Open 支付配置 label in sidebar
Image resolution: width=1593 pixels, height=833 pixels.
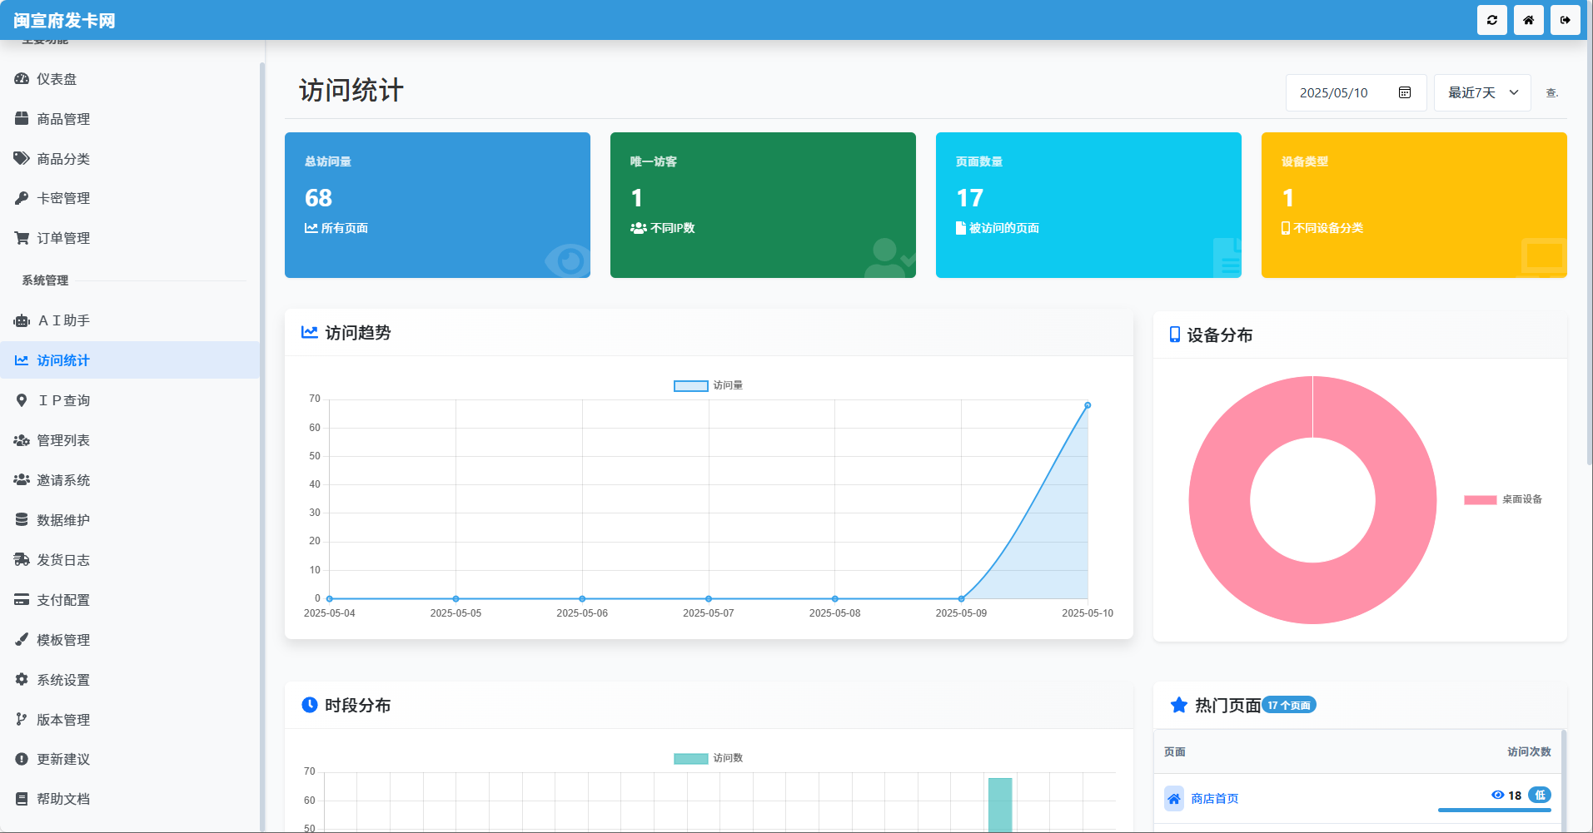click(63, 600)
